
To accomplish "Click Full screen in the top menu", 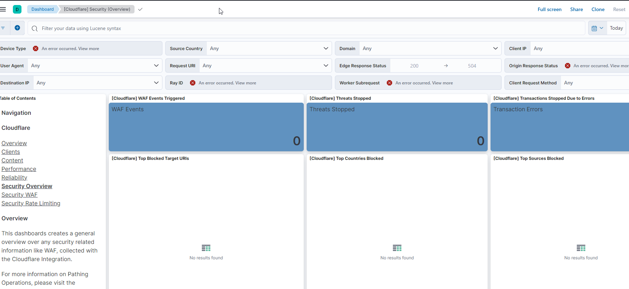I will (550, 9).
